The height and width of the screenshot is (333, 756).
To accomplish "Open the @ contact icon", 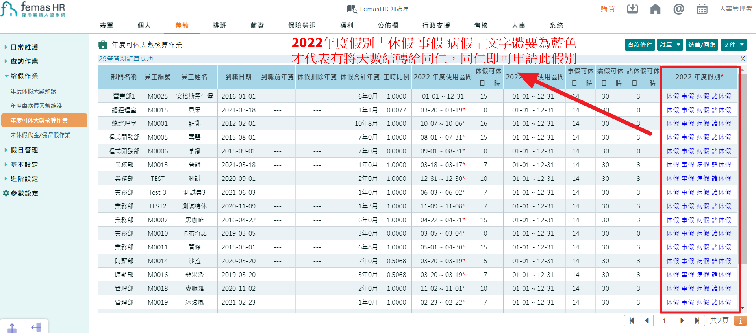I will click(x=678, y=9).
